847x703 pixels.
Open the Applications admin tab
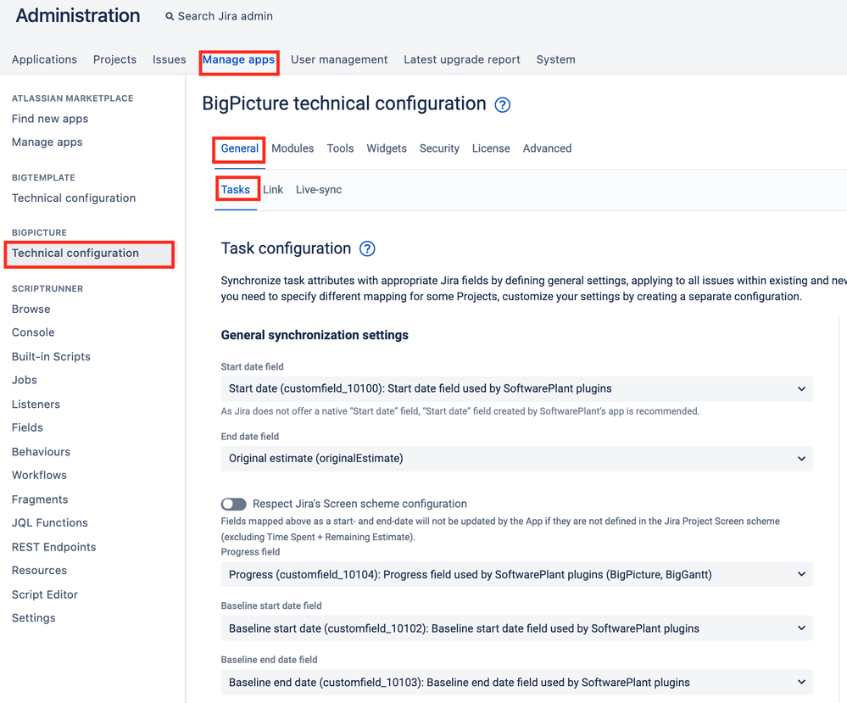click(x=44, y=59)
